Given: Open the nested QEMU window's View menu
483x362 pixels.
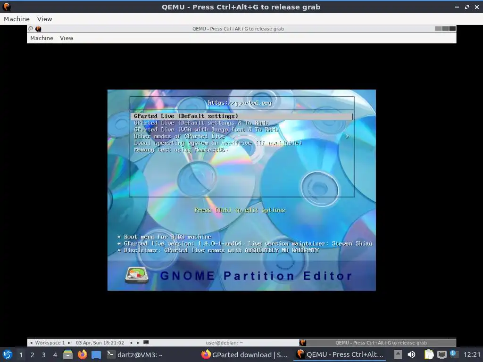Looking at the screenshot, I should 67,38.
